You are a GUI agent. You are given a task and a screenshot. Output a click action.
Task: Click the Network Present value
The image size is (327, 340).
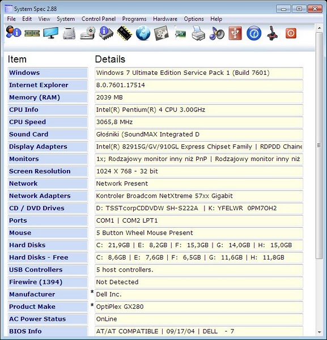coord(199,184)
